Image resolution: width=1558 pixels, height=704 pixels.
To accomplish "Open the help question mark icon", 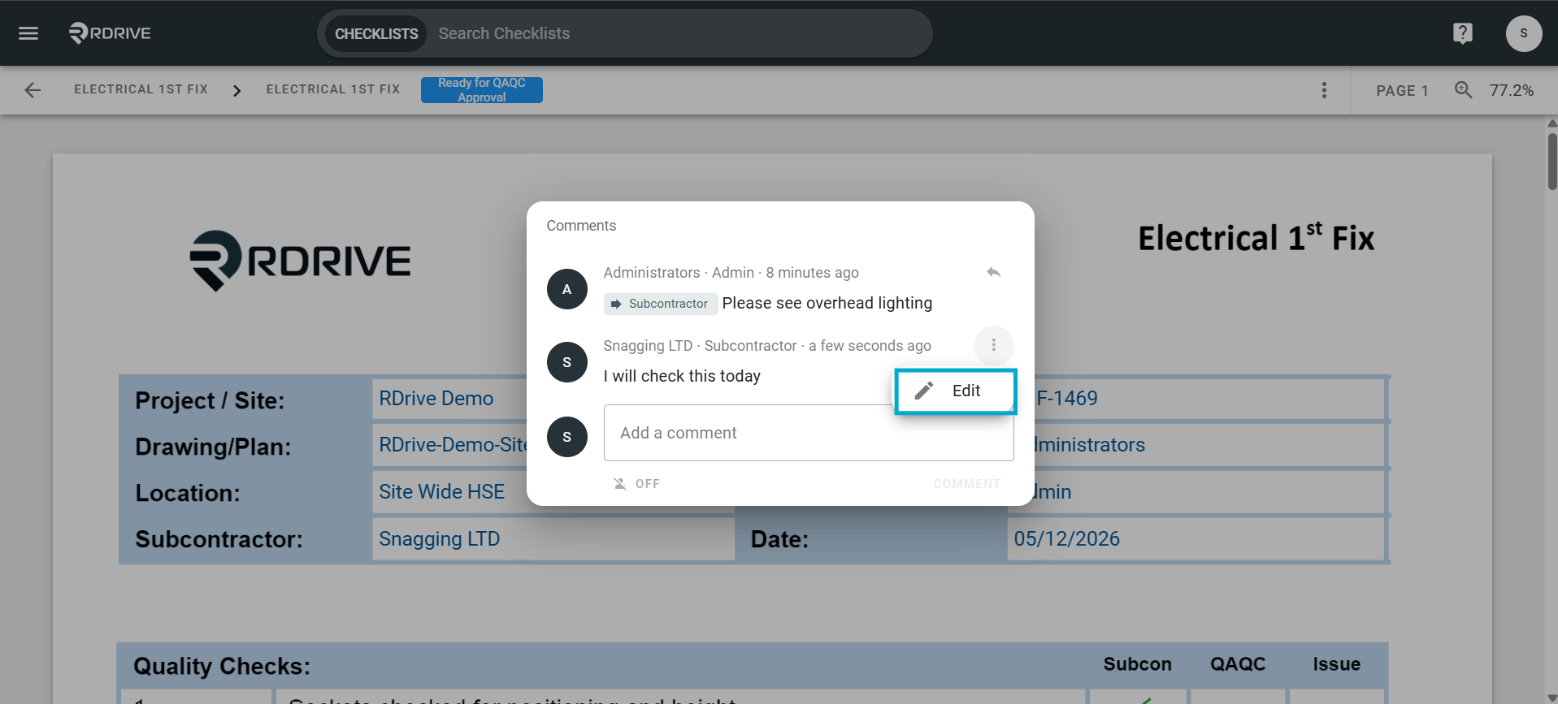I will click(1462, 33).
